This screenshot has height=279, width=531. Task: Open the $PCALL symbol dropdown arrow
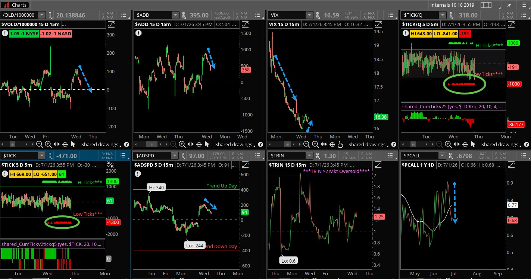pos(442,156)
